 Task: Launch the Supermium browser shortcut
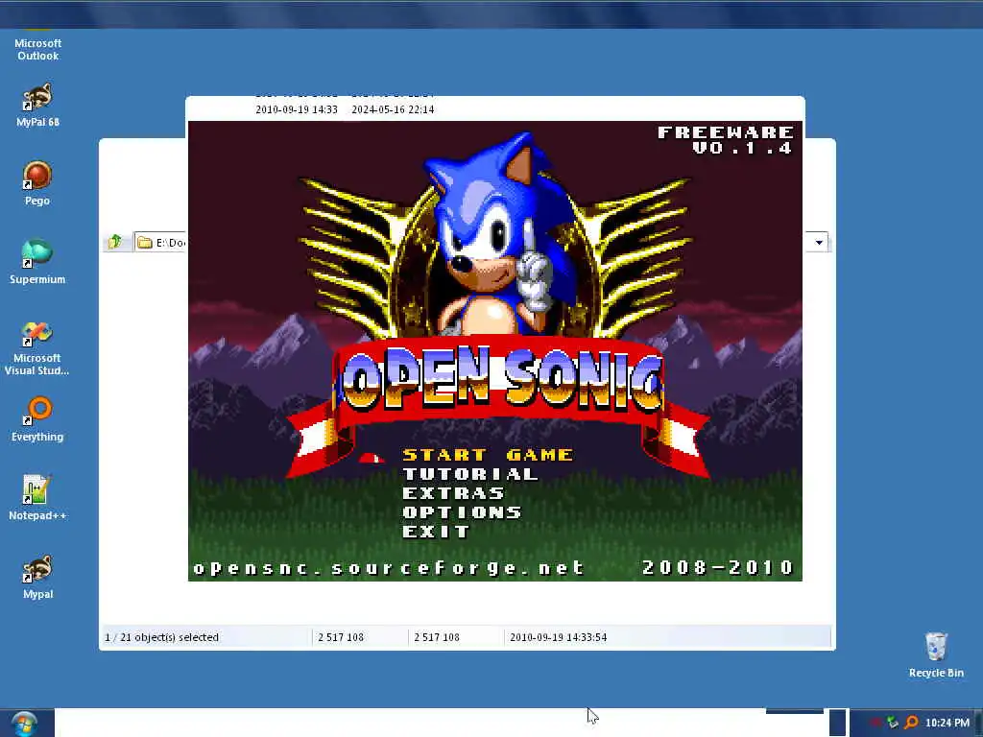37,263
